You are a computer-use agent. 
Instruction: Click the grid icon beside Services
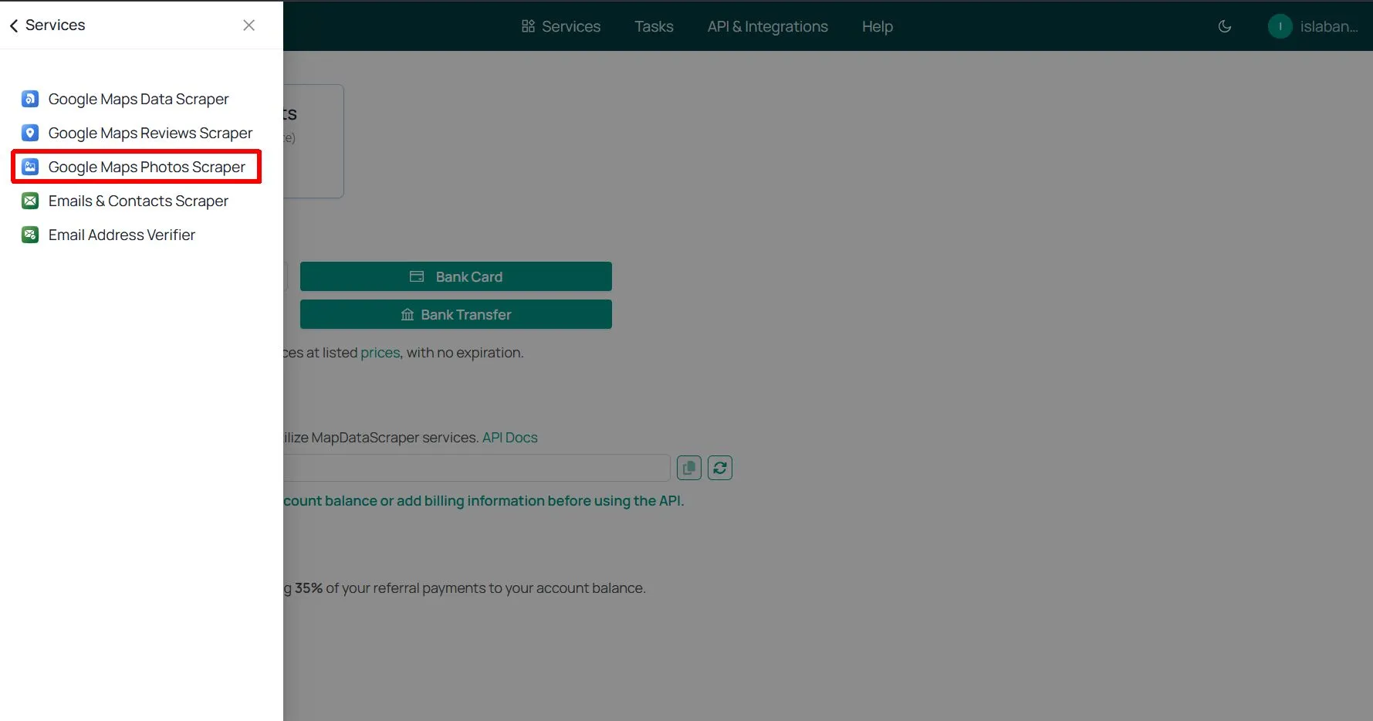point(528,26)
